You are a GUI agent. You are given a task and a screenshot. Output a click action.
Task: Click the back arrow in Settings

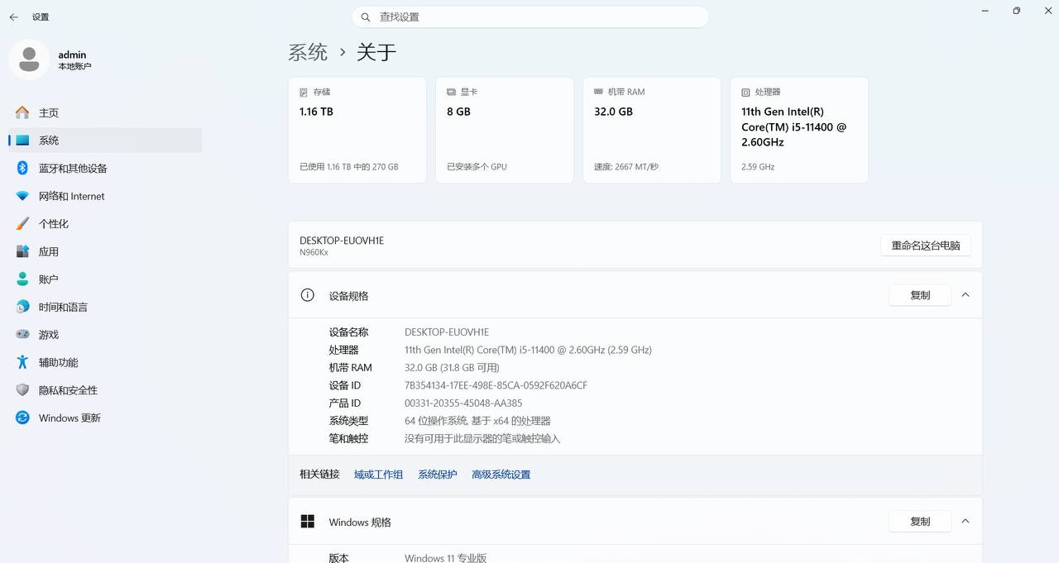pyautogui.click(x=13, y=17)
